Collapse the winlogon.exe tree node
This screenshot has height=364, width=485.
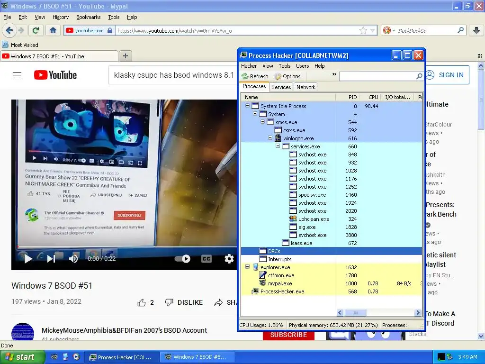pos(270,138)
